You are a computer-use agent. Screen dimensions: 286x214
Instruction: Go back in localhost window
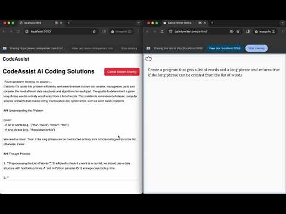pyautogui.click(x=4, y=32)
